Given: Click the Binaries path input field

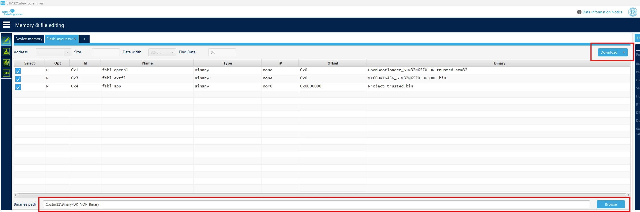Looking at the screenshot, I should (x=316, y=204).
